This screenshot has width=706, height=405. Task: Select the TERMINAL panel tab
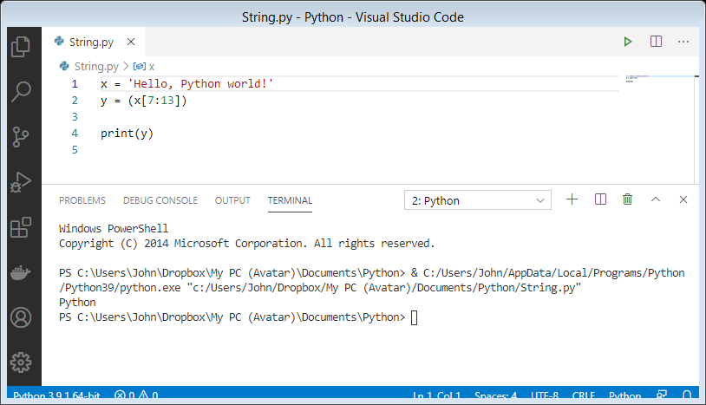click(x=290, y=200)
